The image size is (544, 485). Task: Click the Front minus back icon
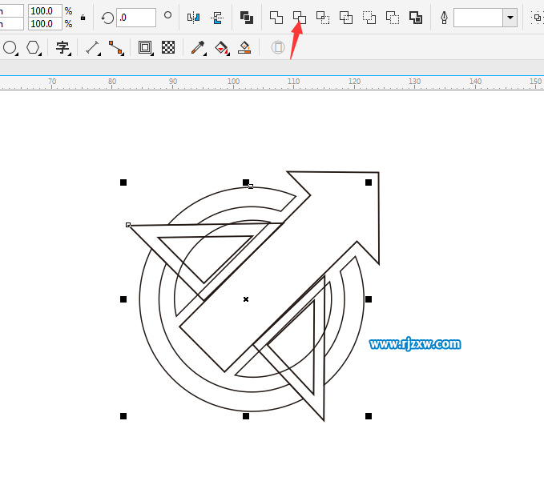tap(369, 17)
